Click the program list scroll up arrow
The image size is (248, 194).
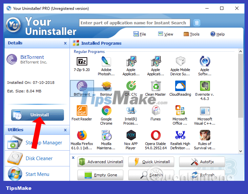240,51
